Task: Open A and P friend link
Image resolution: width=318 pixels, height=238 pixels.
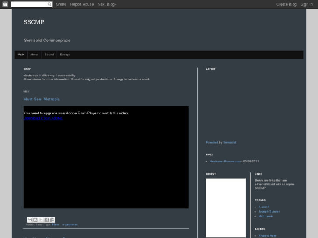Action: [264, 207]
